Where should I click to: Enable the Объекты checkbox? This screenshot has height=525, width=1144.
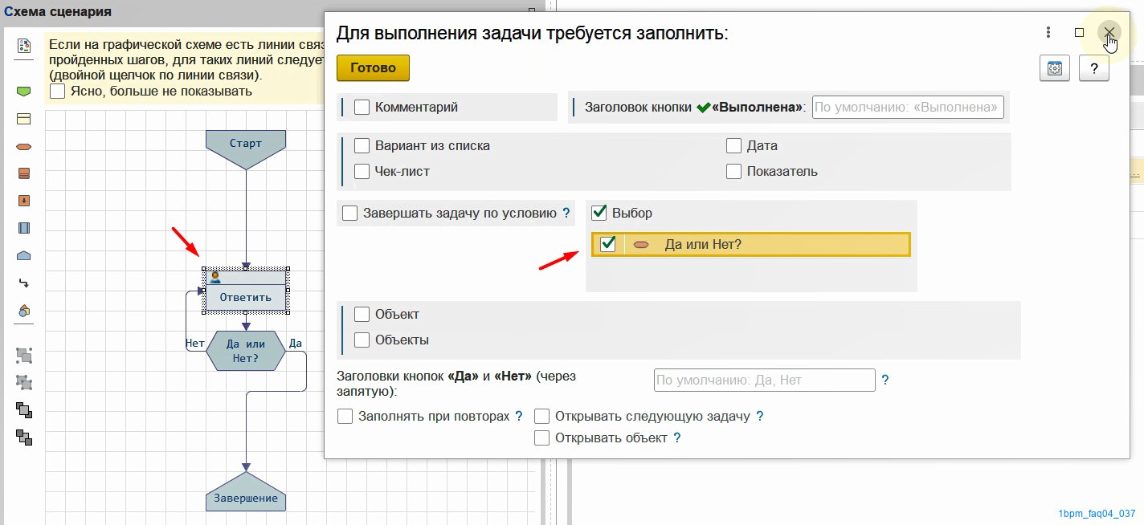[362, 340]
